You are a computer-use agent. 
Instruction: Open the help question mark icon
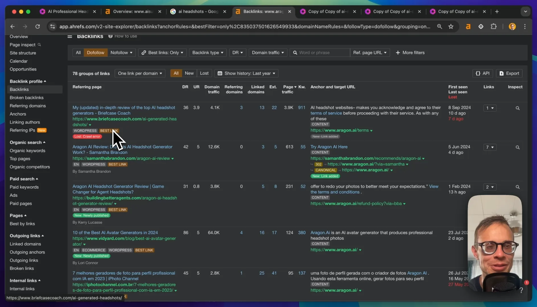pos(521,290)
